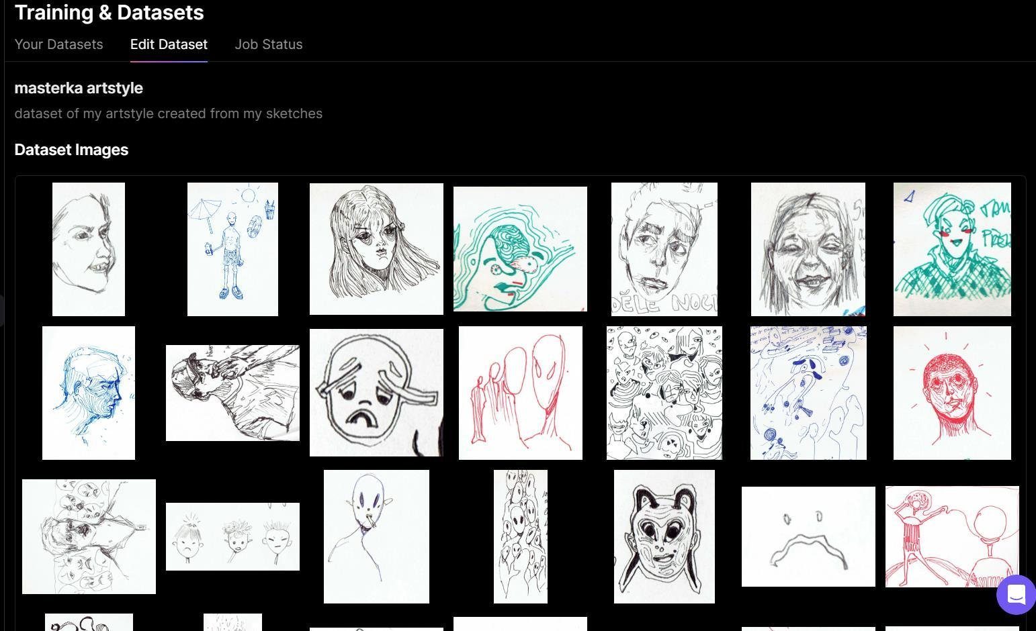The image size is (1036, 631).
Task: Open the laughing pencil face thumbnail
Action: tap(808, 249)
